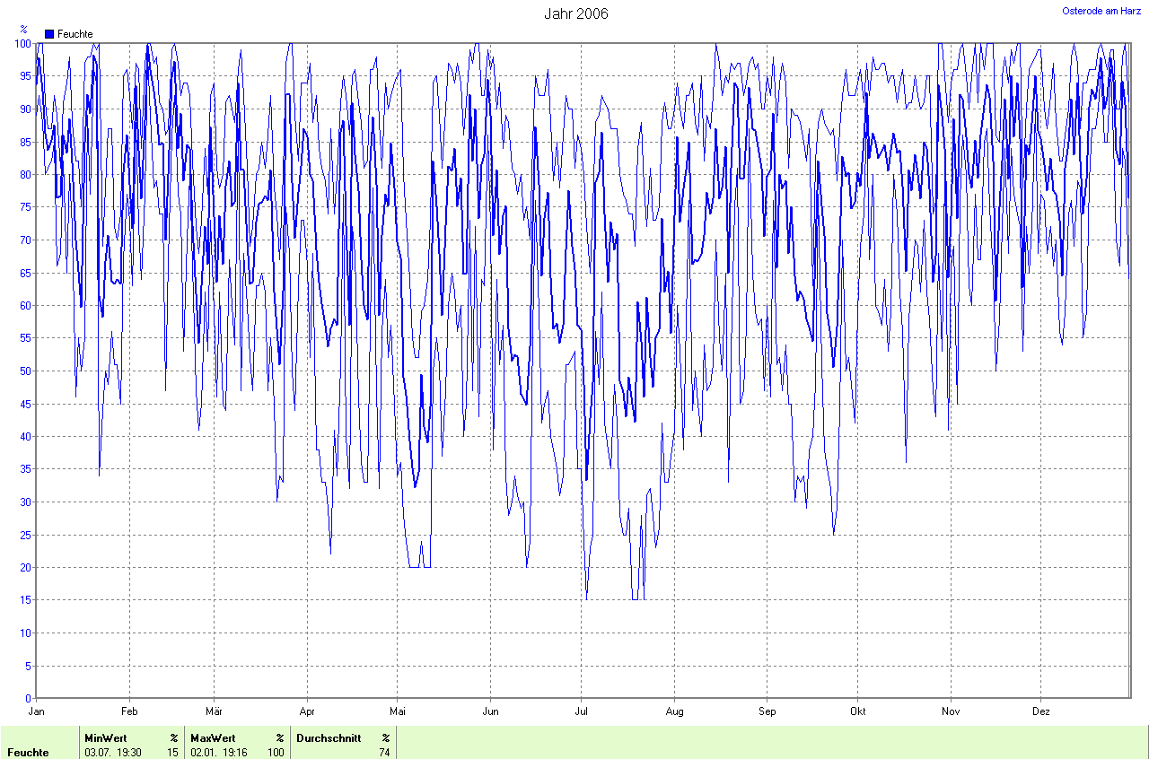The height and width of the screenshot is (759, 1149).
Task: Click the Dez month axis label
Action: tap(1040, 711)
